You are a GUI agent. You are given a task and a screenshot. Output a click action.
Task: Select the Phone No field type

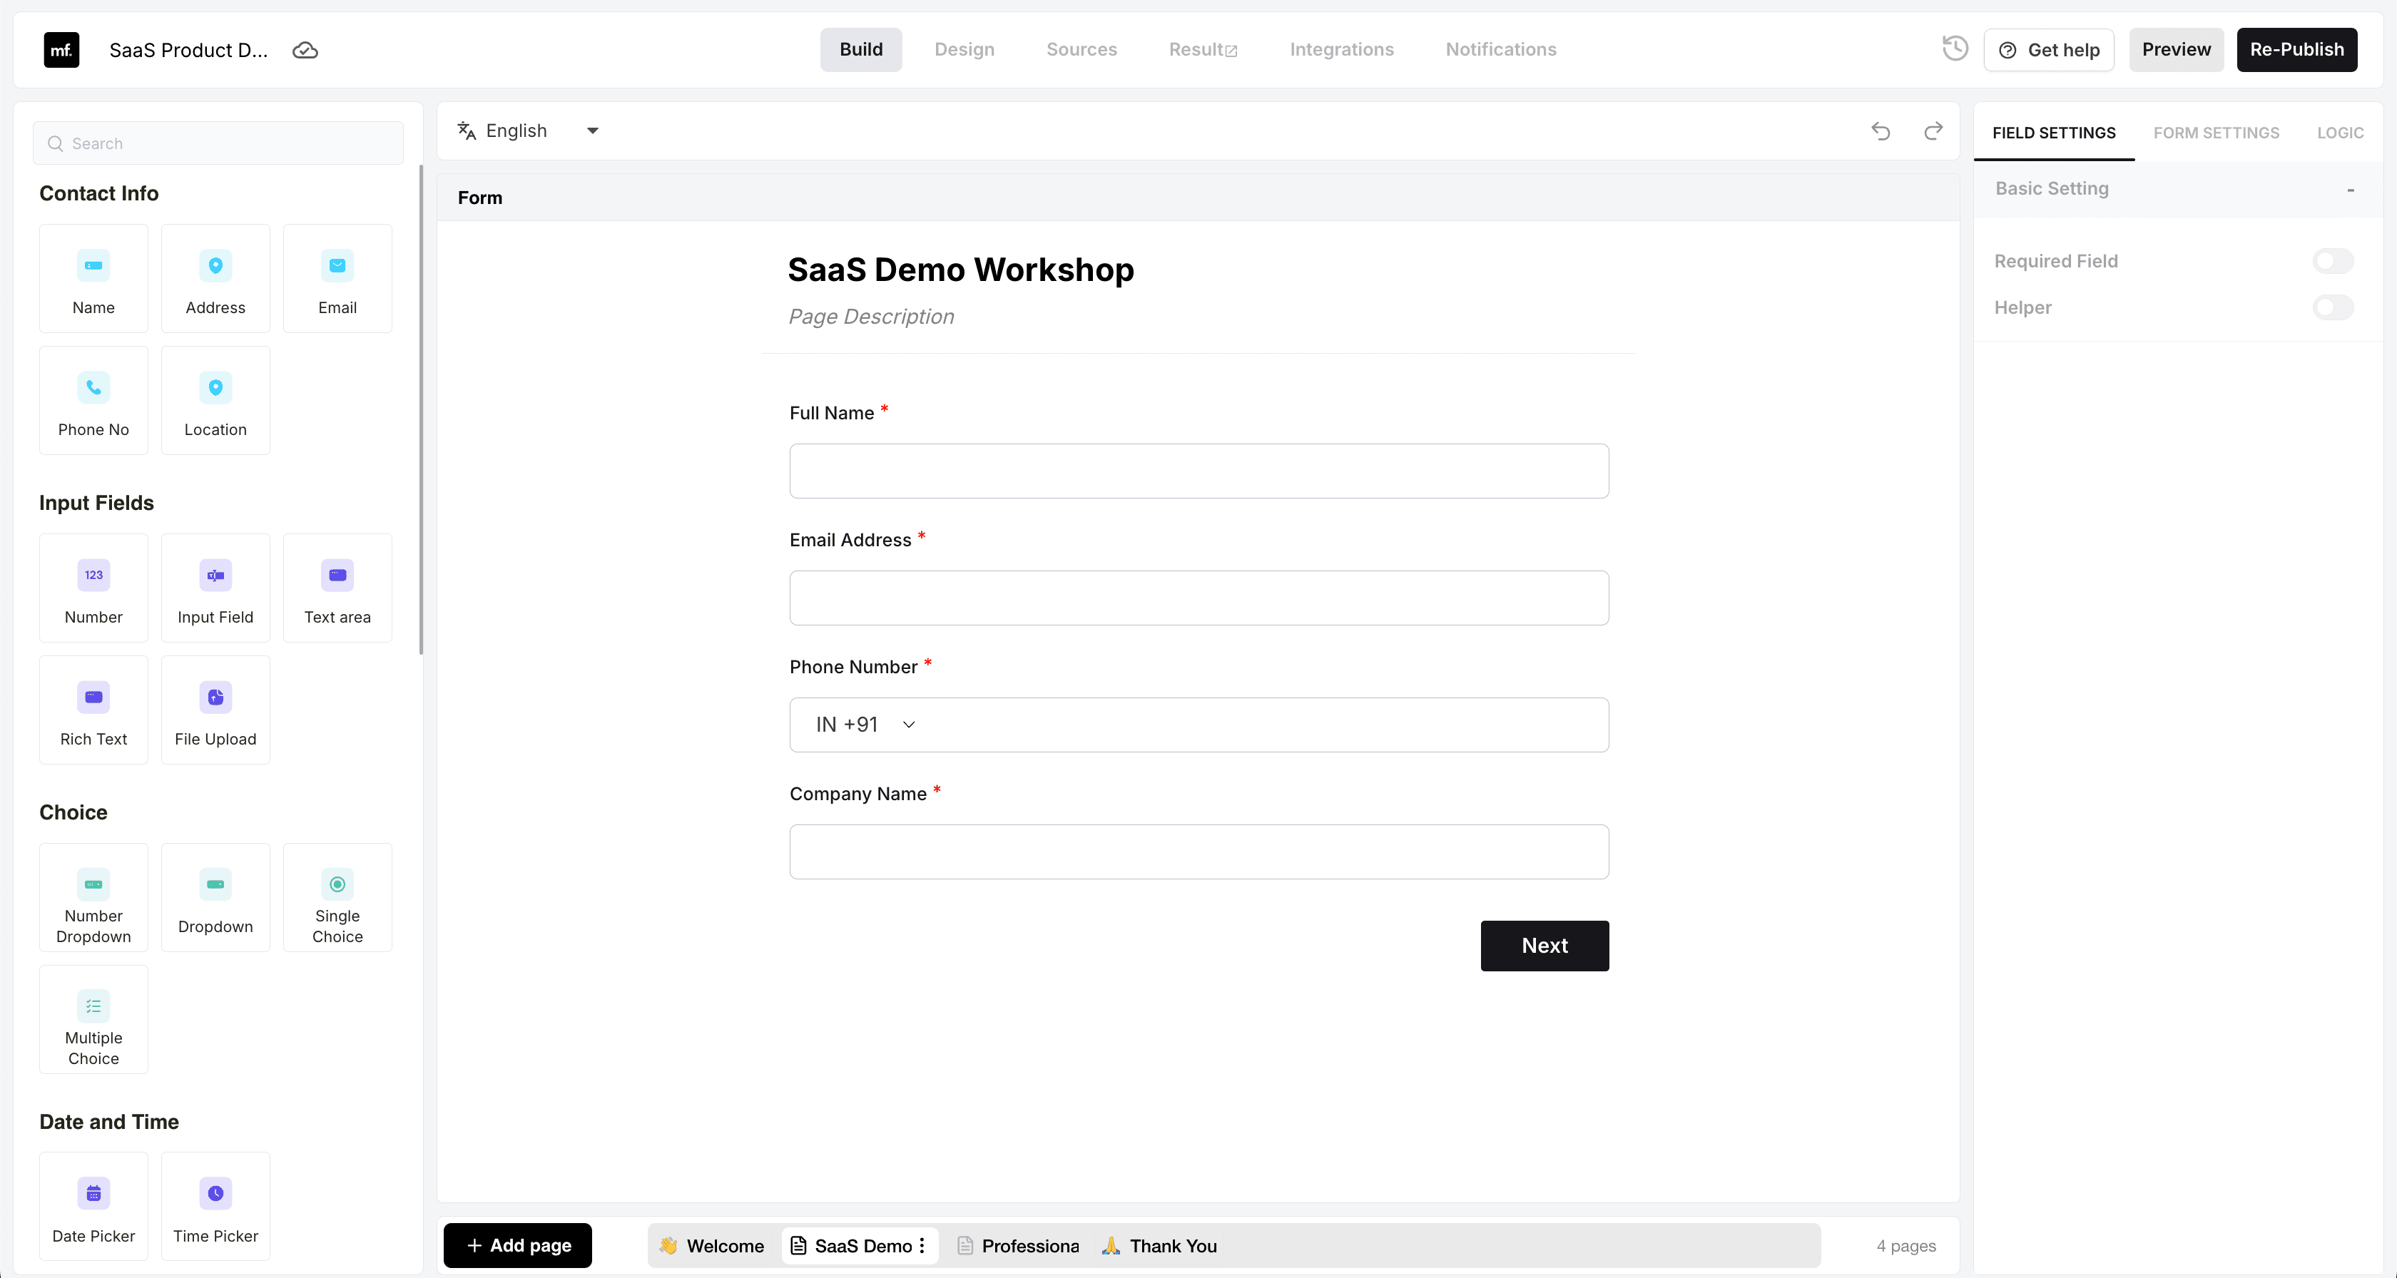point(93,400)
